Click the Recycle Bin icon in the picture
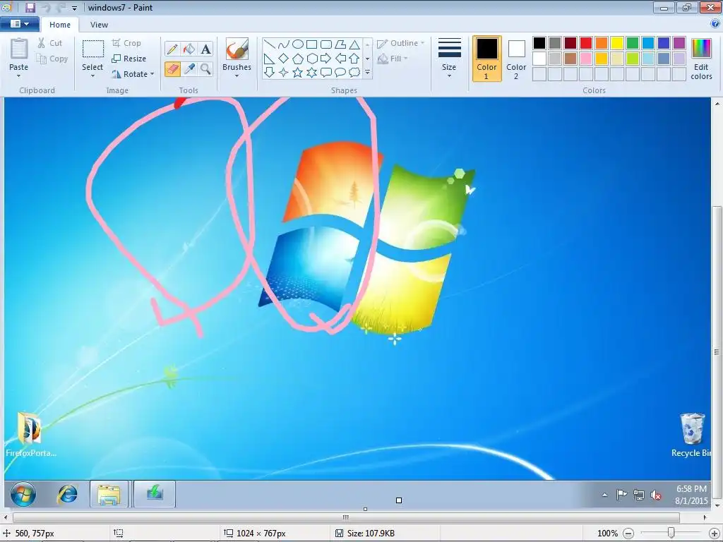Image resolution: width=723 pixels, height=542 pixels. pos(692,428)
